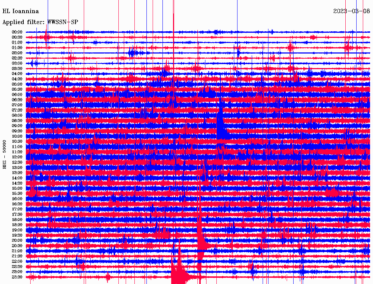Click the 16:30 time label
The height and width of the screenshot is (284, 373).
point(17,204)
